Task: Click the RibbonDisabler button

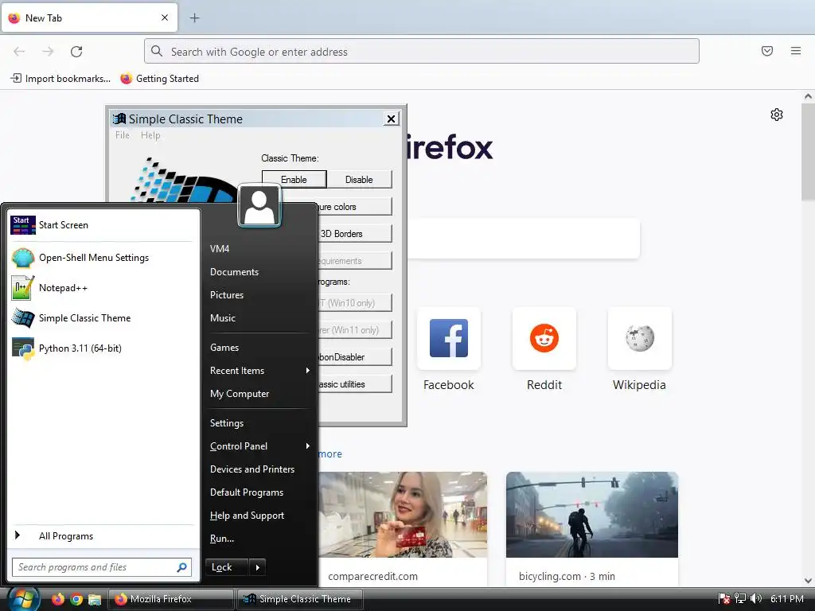Action: point(354,357)
